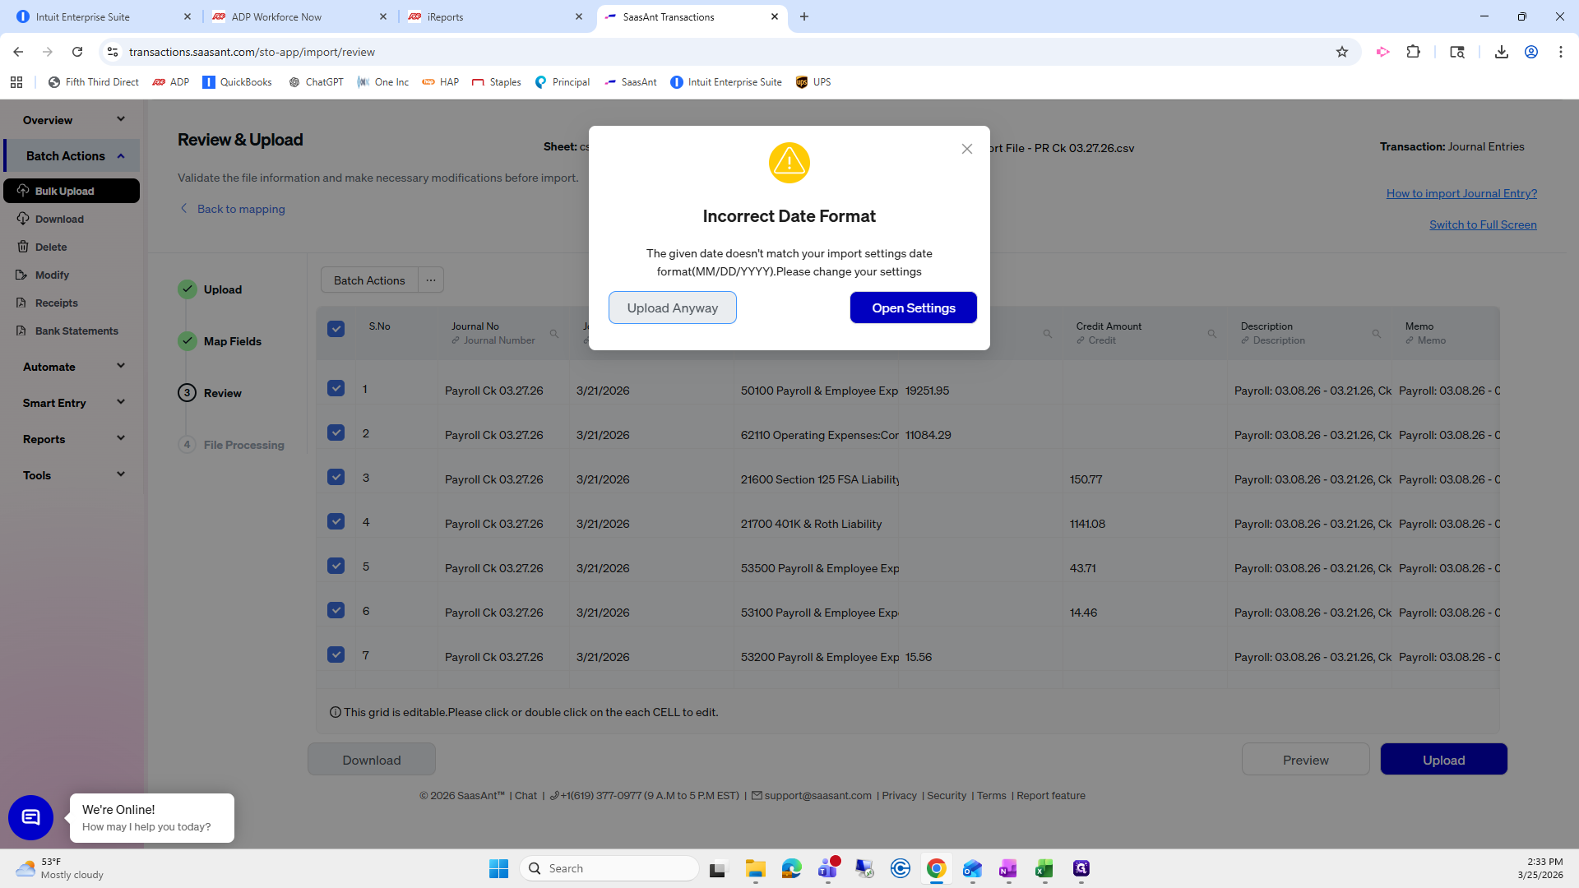Uncheck the row 5 checkbox
The height and width of the screenshot is (888, 1579).
tap(336, 566)
